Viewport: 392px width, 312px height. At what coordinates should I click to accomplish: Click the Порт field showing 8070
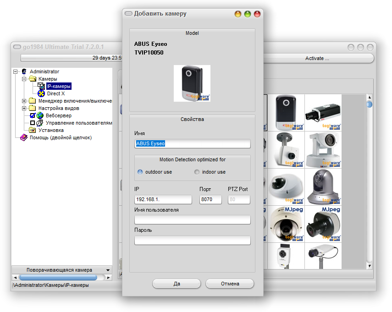(210, 200)
